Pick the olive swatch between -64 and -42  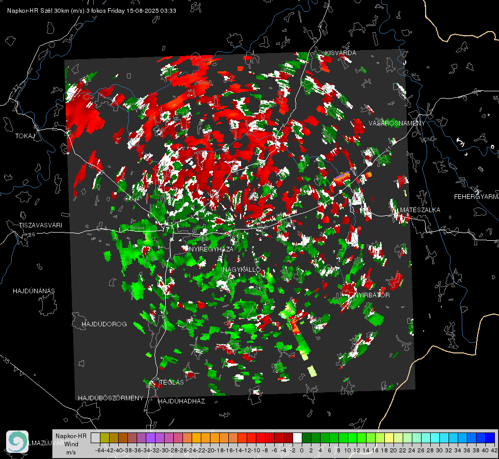coord(104,438)
